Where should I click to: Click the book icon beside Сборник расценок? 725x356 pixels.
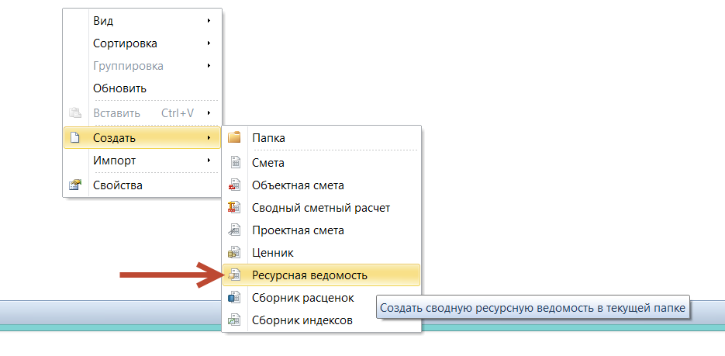pyautogui.click(x=234, y=297)
